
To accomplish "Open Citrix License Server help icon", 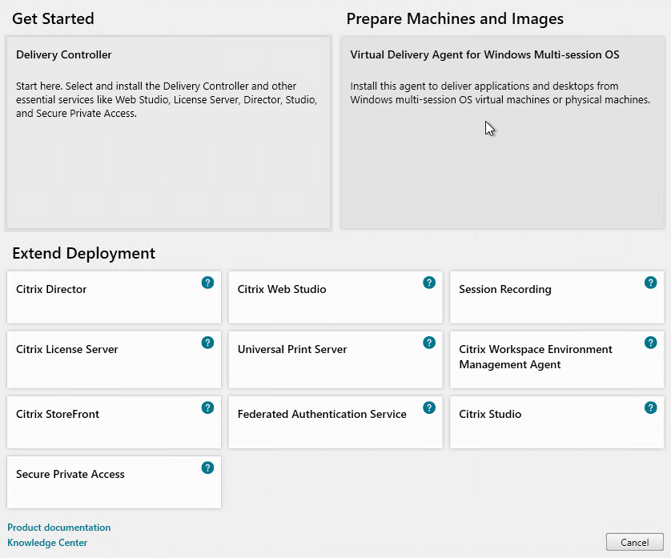I will coord(207,343).
